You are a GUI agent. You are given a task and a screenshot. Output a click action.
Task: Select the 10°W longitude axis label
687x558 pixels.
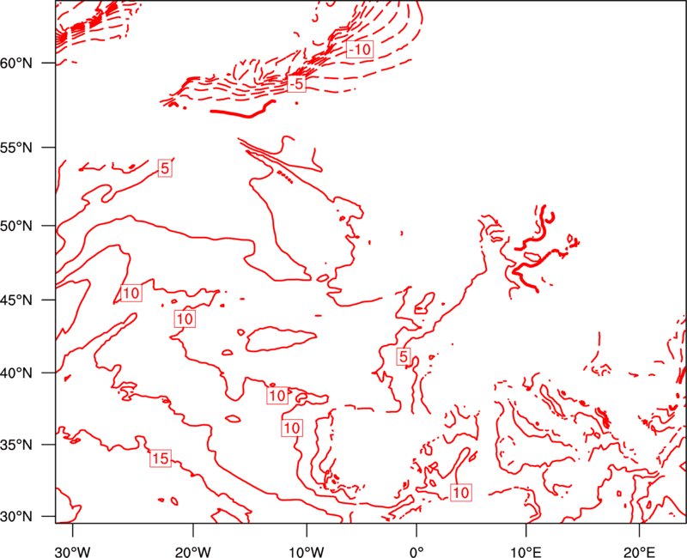[307, 552]
